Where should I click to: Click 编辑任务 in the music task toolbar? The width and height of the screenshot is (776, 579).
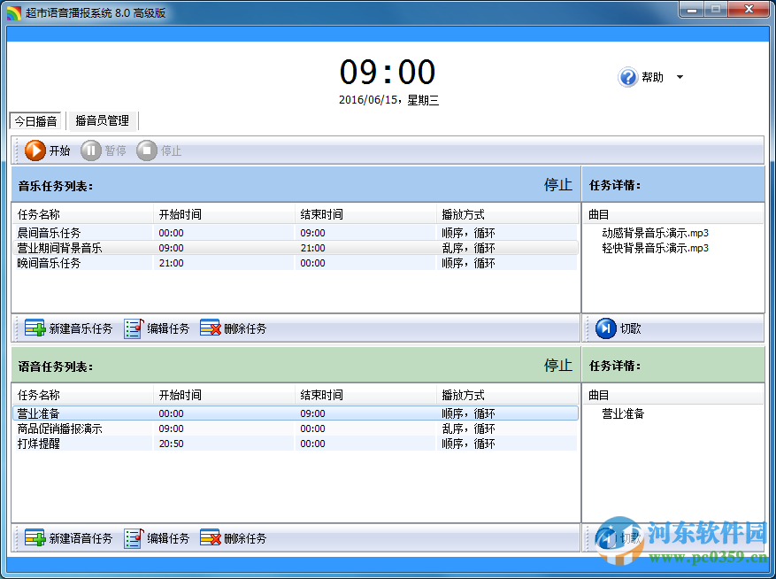click(x=157, y=328)
